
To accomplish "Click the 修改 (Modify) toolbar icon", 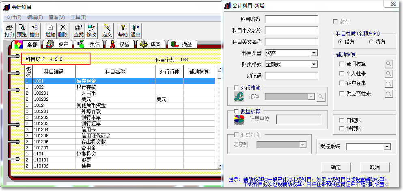I will coord(91,31).
